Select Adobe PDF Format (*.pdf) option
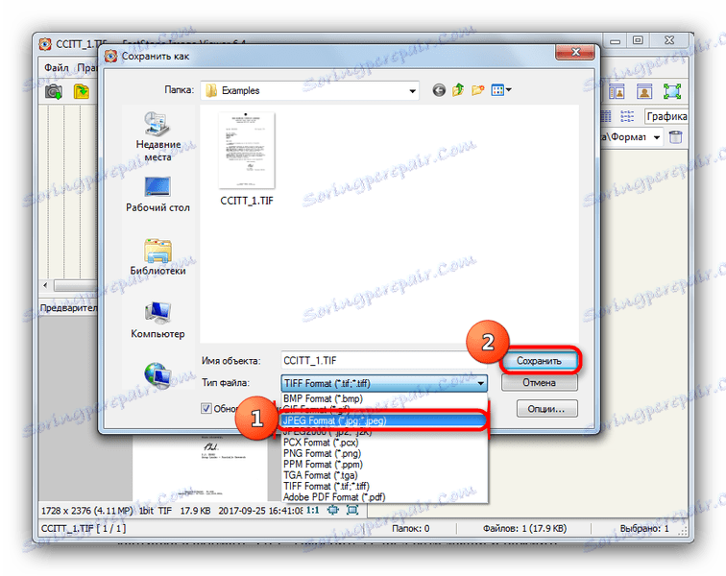Image resolution: width=726 pixels, height=576 pixels. click(x=384, y=497)
